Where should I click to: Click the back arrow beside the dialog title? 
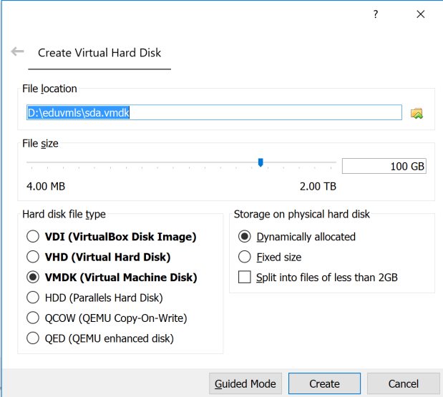[18, 52]
